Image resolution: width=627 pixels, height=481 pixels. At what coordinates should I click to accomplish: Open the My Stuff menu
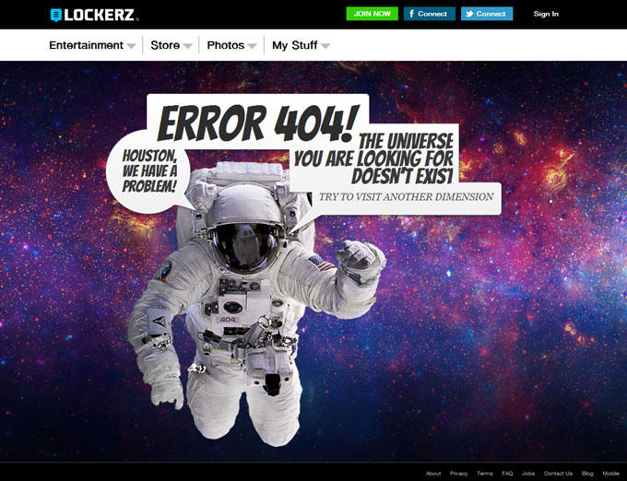click(x=295, y=45)
